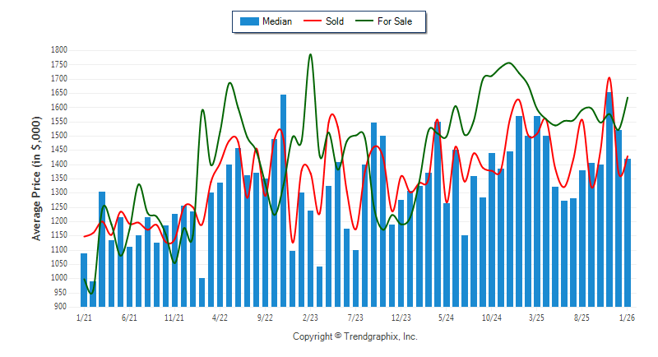Click the blue Median legend swatch

coord(248,21)
